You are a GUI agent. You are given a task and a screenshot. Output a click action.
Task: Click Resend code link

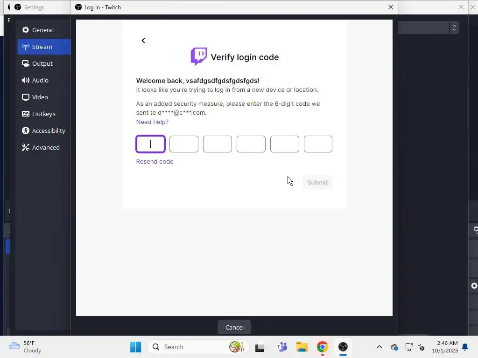point(155,161)
